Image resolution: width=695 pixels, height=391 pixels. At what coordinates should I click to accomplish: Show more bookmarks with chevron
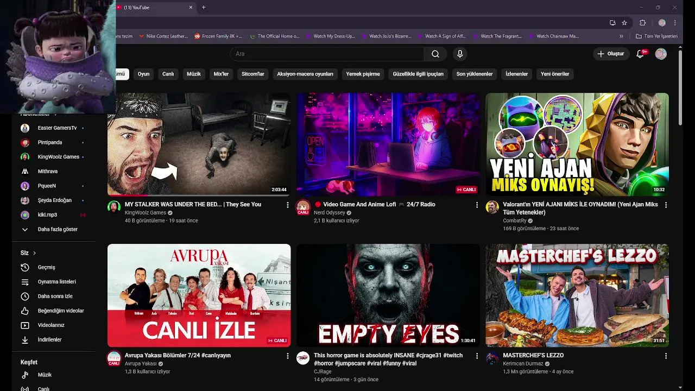click(x=621, y=36)
